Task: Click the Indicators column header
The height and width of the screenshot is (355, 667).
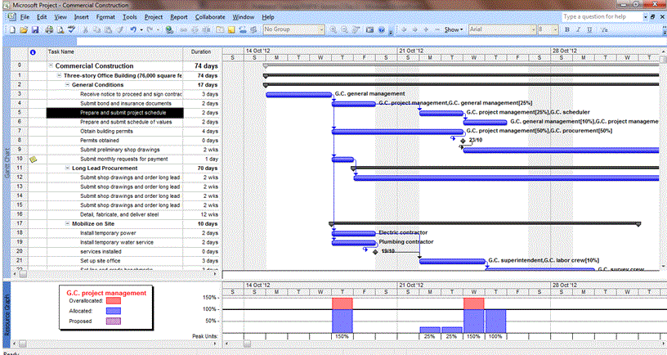Action: click(38, 54)
